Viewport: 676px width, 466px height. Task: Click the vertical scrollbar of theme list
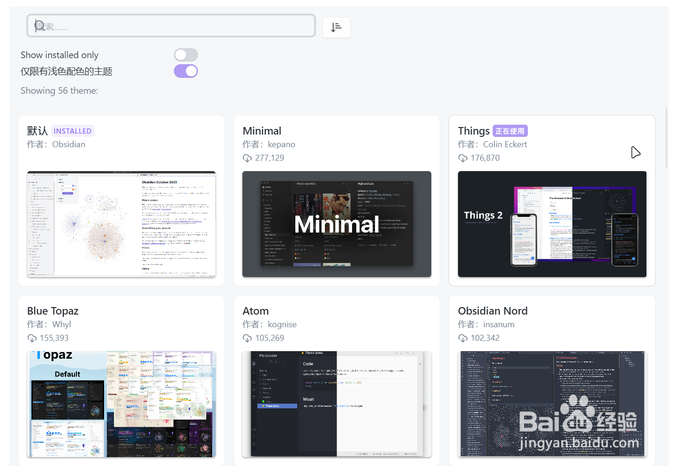point(667,137)
